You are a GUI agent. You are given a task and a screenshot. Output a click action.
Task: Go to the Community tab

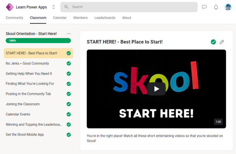(x=14, y=18)
